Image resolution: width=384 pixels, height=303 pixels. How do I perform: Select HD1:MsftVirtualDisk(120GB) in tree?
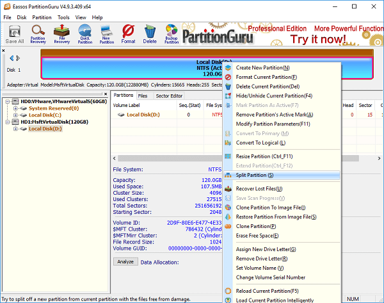[x=54, y=122]
